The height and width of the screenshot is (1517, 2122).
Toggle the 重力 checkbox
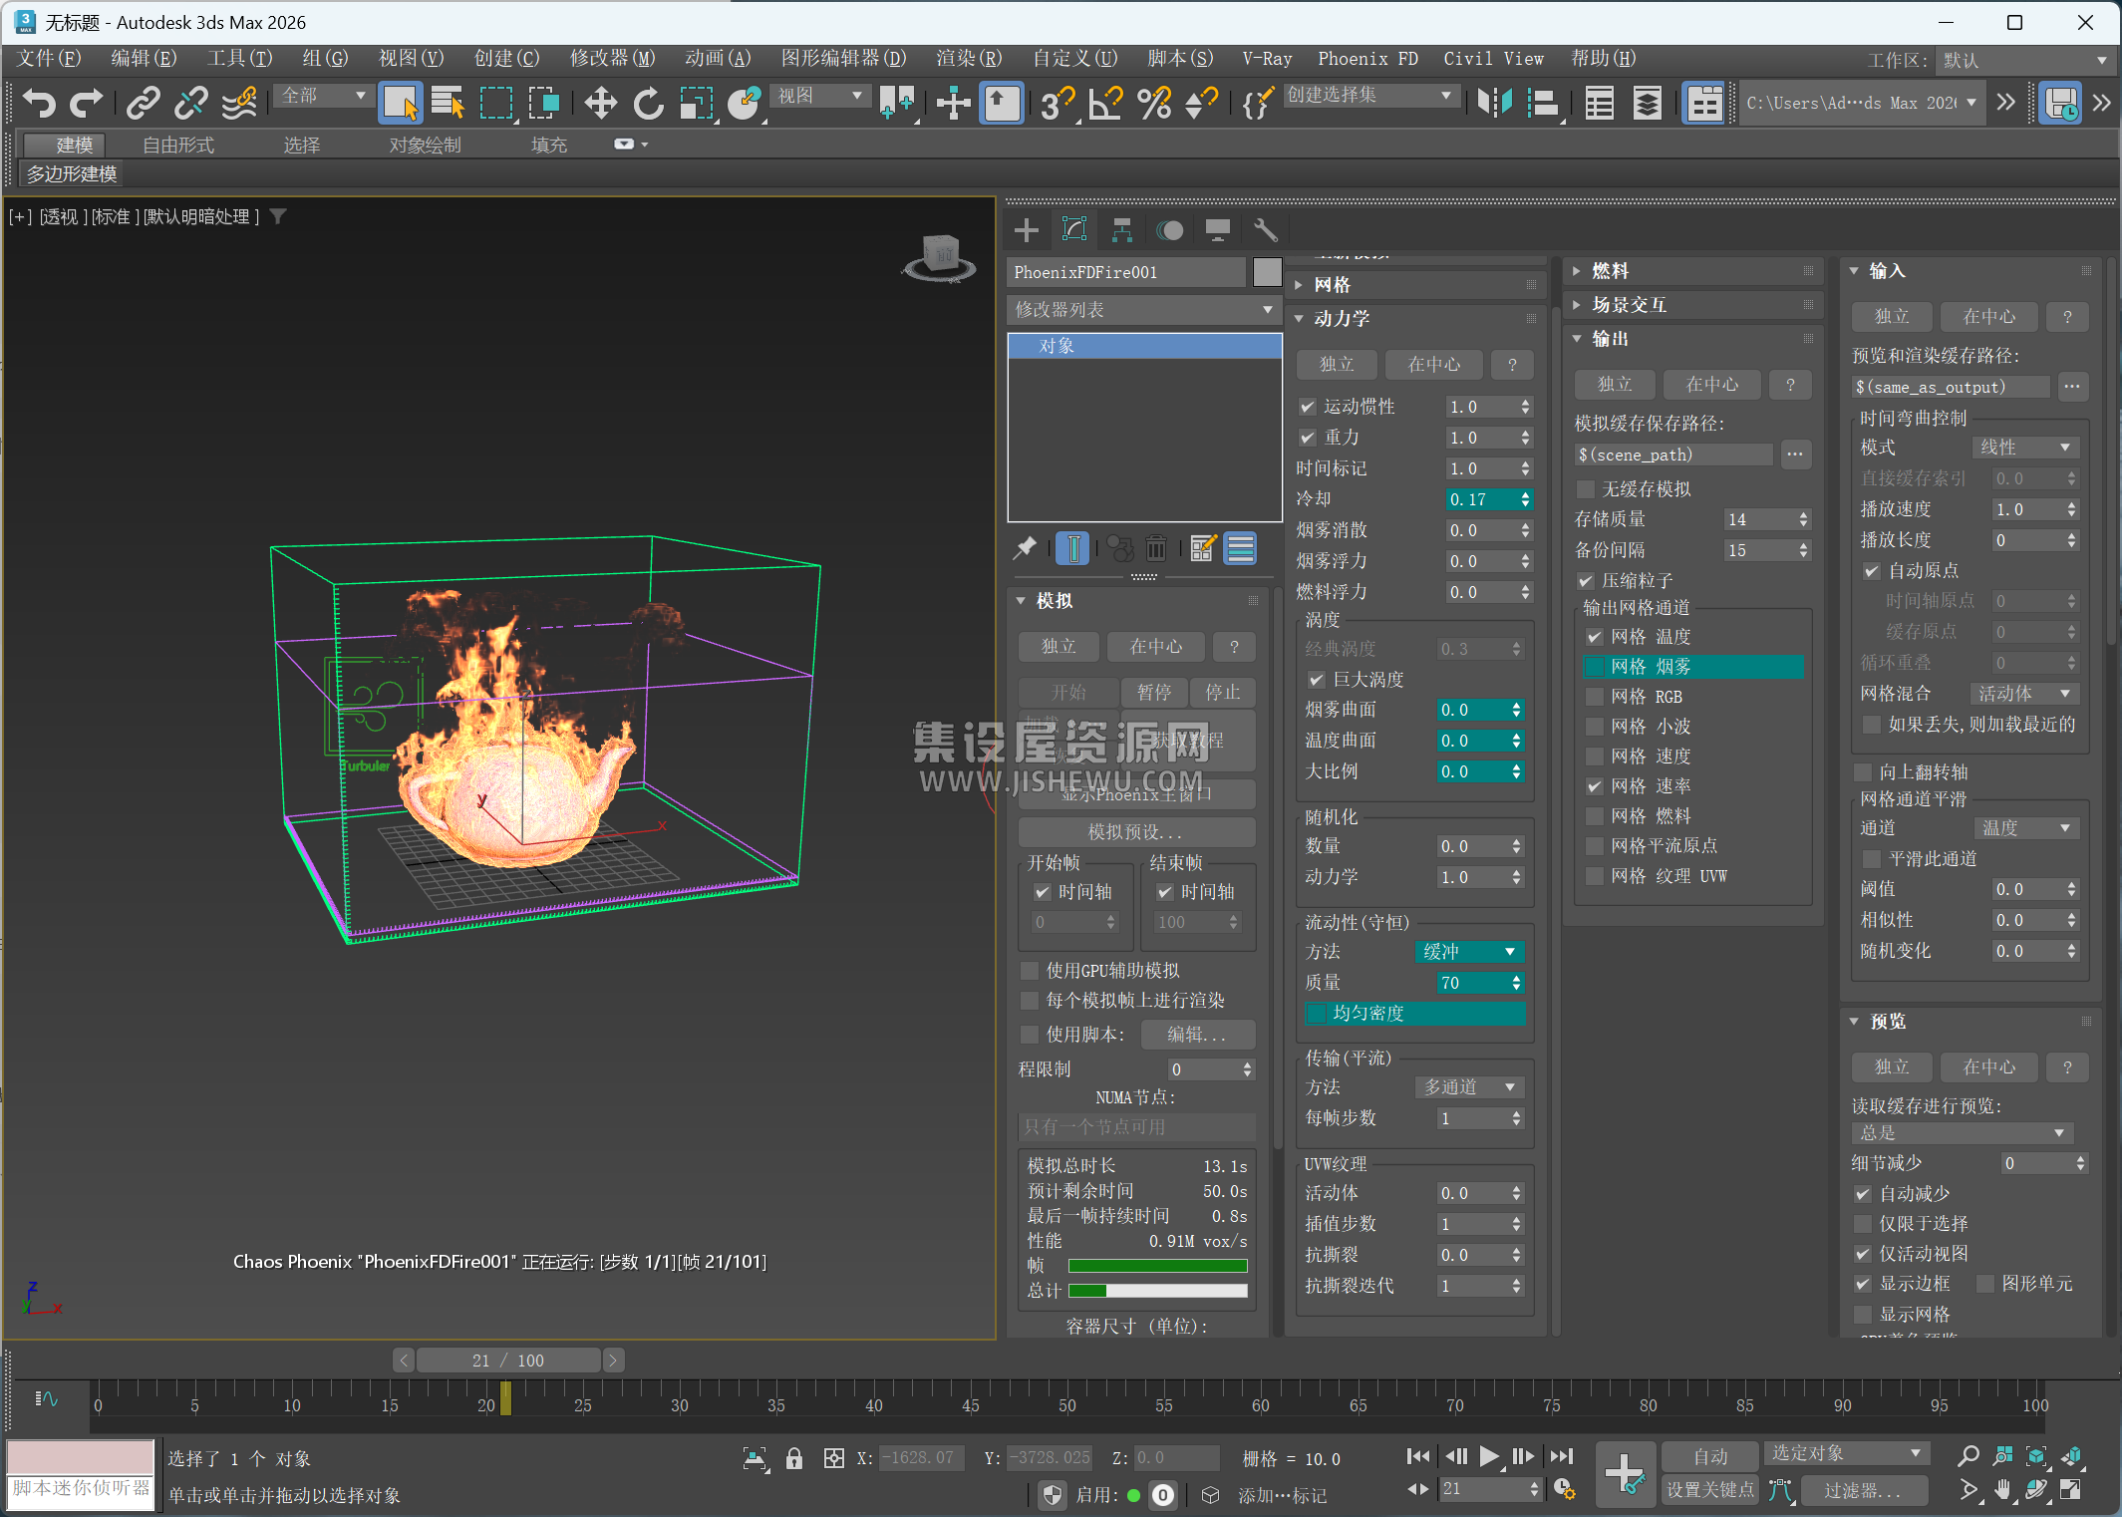1308,438
